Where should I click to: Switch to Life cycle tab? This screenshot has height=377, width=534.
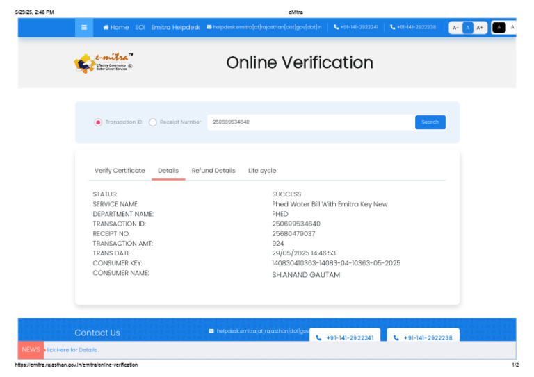[262, 171]
